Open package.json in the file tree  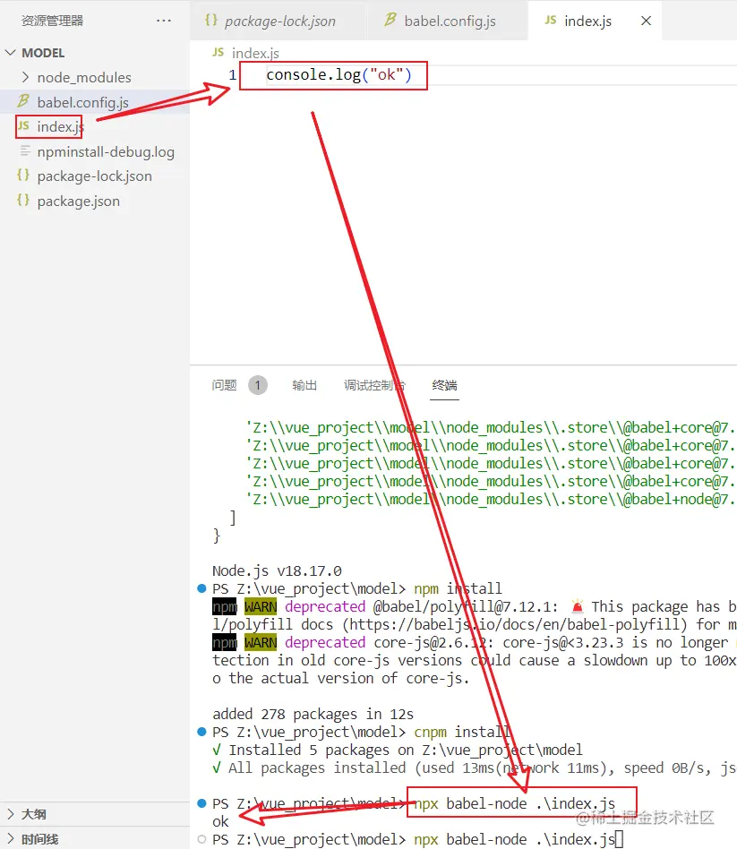click(79, 202)
